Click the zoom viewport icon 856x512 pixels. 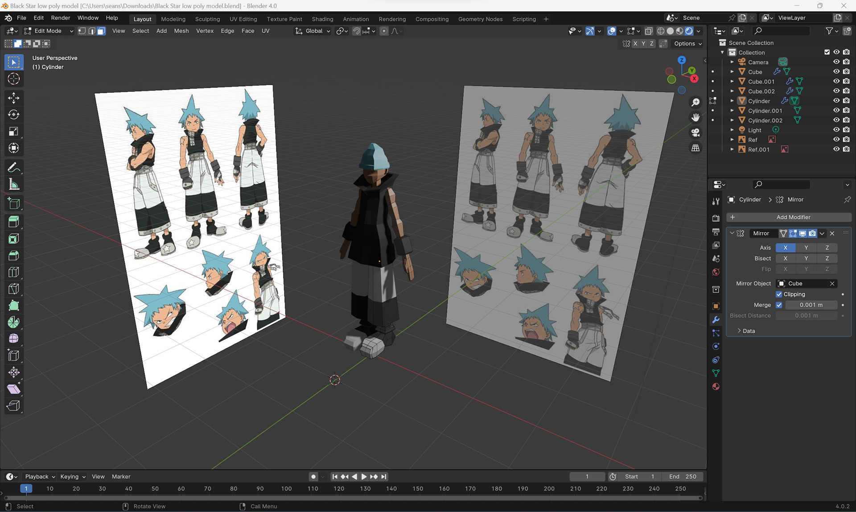pos(695,103)
